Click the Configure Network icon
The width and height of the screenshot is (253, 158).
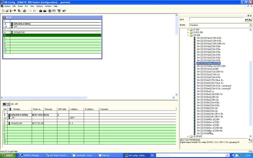click(59, 11)
